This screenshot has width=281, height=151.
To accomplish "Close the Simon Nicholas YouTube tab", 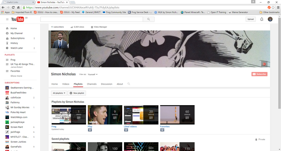I will [67, 2].
